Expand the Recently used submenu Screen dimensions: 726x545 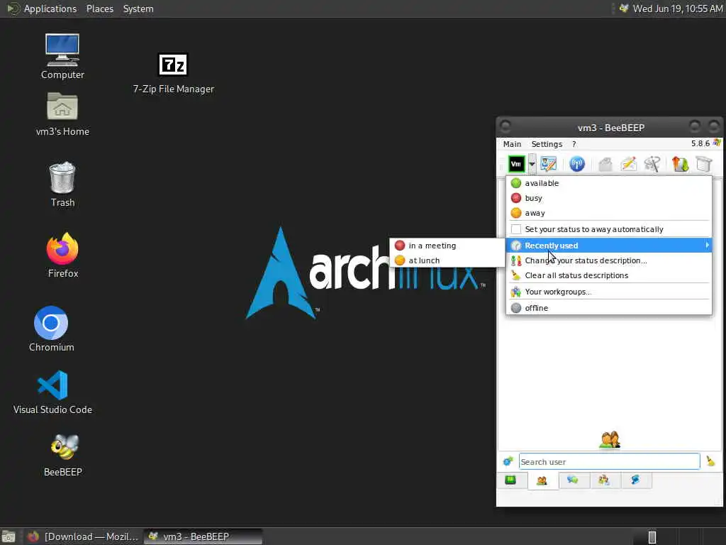pos(608,245)
